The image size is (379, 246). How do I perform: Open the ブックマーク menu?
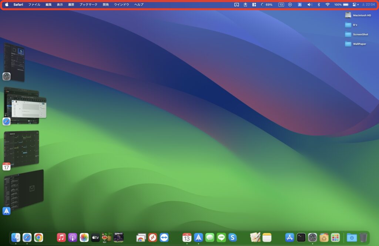point(88,5)
